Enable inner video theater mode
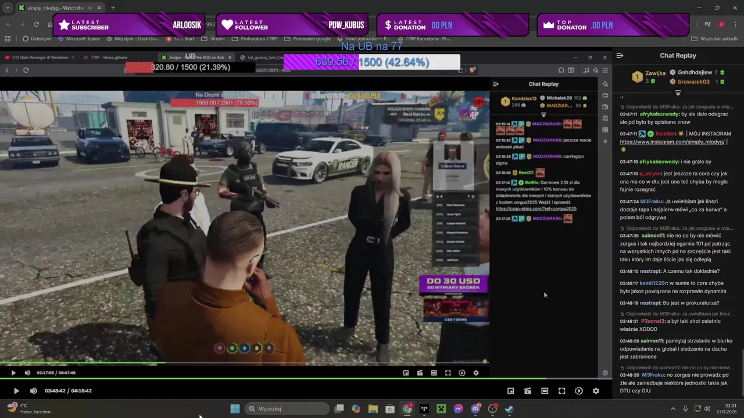The height and width of the screenshot is (418, 744). point(434,373)
